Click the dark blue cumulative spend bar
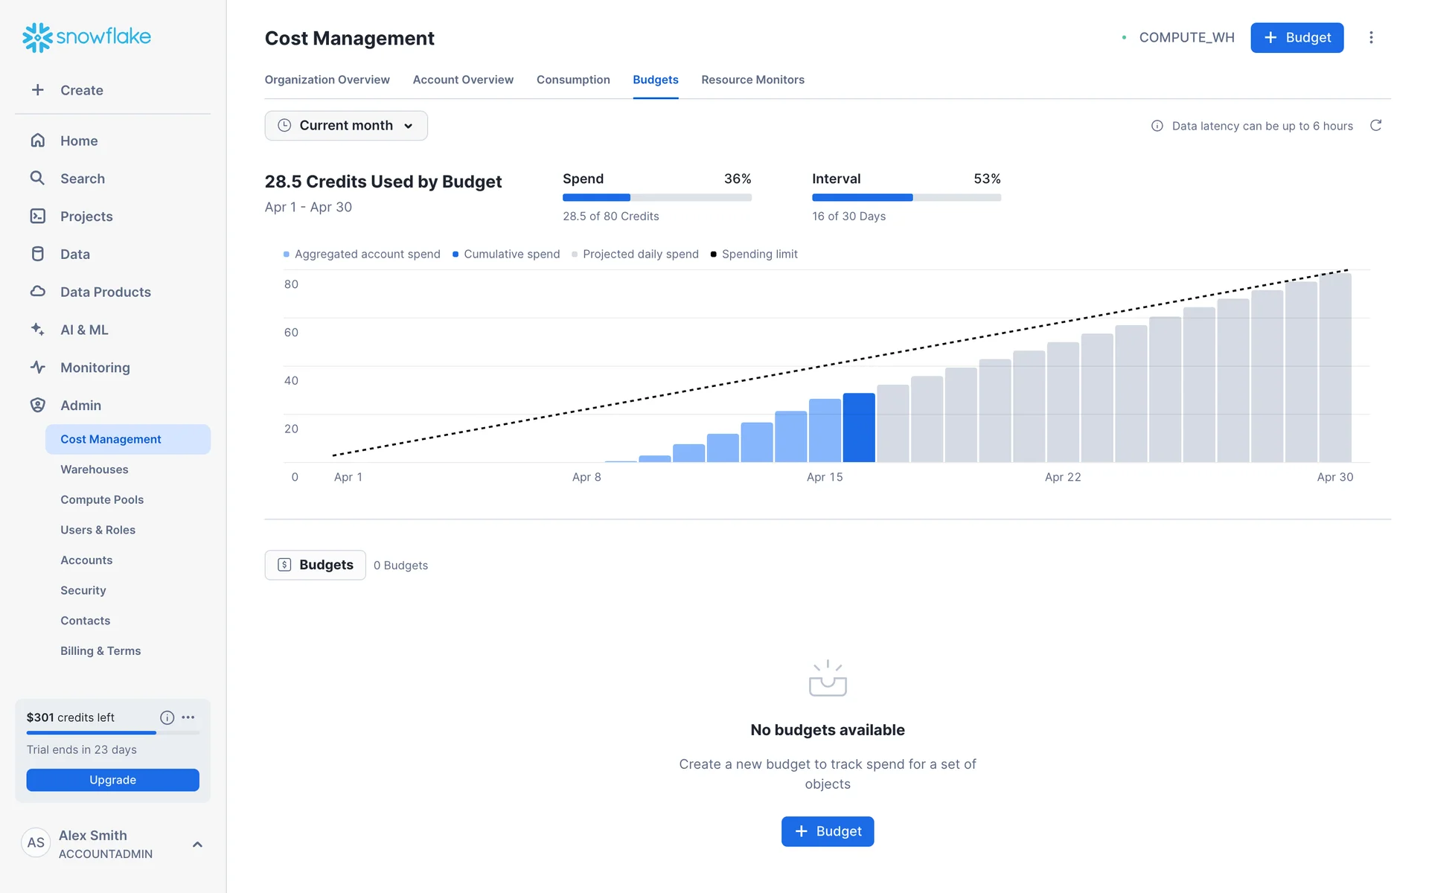The width and height of the screenshot is (1429, 893). (858, 428)
